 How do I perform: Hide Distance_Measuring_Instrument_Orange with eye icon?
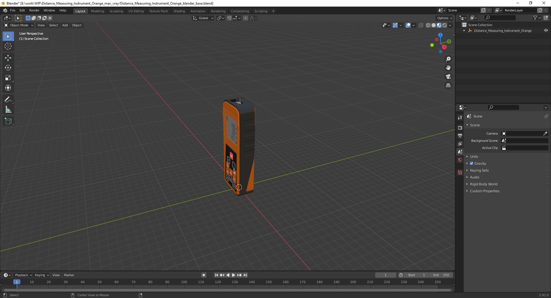(546, 30)
